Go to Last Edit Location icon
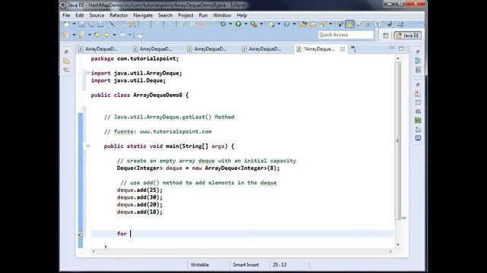Image resolution: width=487 pixels, height=273 pixels. 97,35
